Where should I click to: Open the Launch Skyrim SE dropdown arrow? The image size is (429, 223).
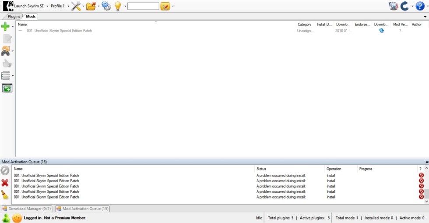(47, 7)
